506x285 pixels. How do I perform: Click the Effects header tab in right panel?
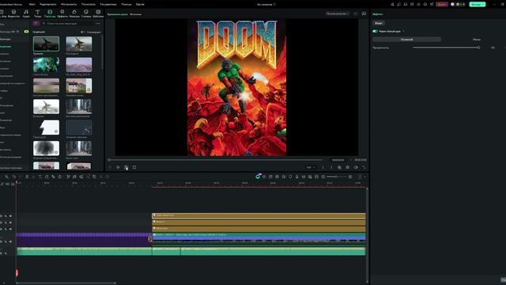(377, 14)
